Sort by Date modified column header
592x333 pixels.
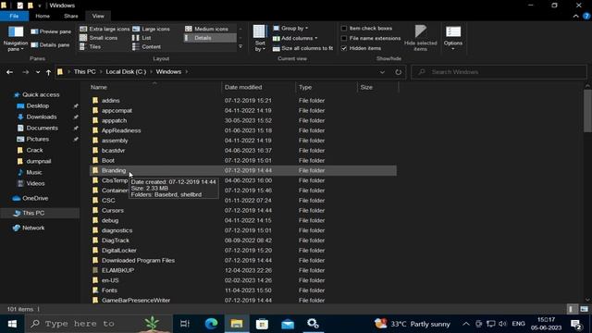click(x=259, y=87)
